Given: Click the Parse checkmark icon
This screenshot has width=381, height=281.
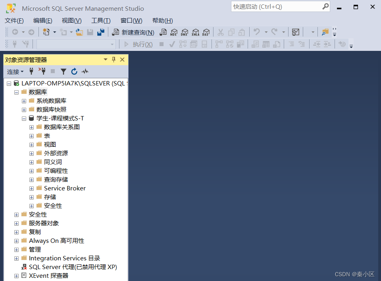Looking at the screenshot, I should click(x=172, y=44).
